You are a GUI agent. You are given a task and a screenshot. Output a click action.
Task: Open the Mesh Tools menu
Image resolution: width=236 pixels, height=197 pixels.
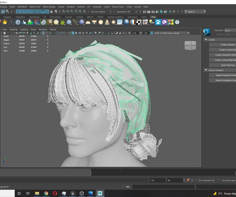35,7
